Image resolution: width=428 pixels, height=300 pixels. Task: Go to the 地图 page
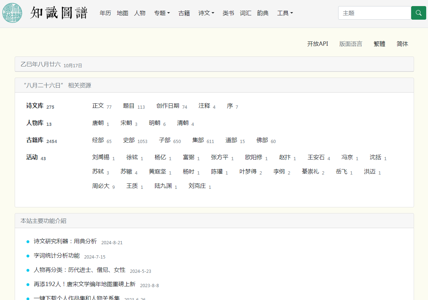[x=122, y=13]
